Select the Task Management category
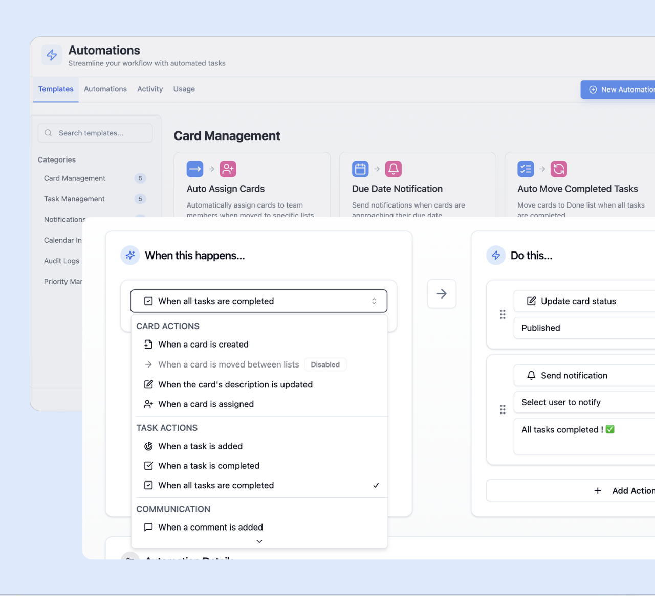 coord(95,199)
